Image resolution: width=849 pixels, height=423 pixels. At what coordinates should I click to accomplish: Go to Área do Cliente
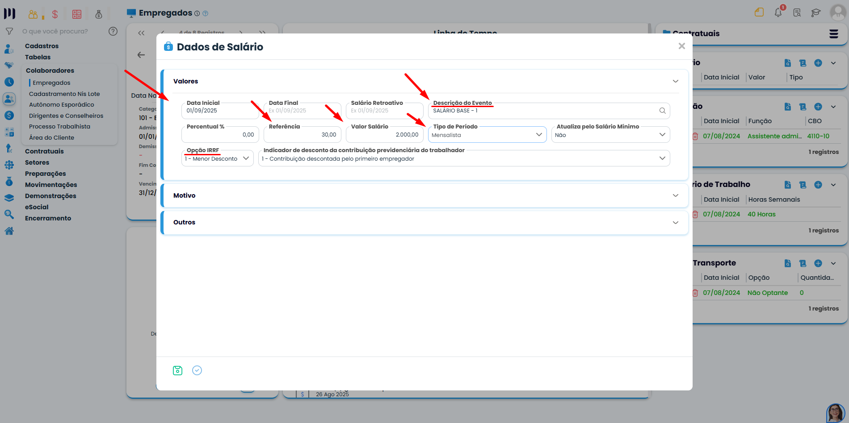click(x=51, y=137)
